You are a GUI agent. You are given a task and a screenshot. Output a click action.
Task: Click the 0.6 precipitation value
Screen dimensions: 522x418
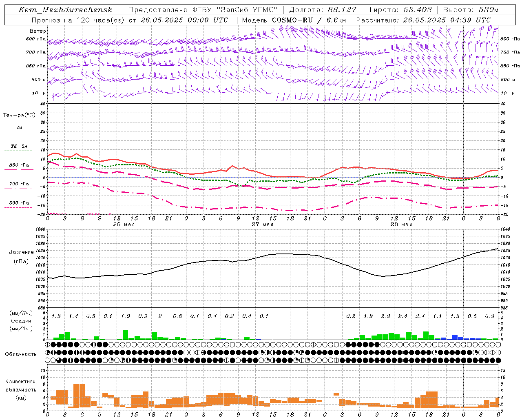(177, 316)
